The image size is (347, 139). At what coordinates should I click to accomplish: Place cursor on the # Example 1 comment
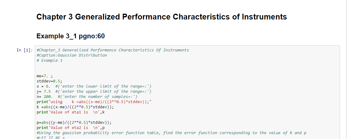pyautogui.click(x=49, y=61)
